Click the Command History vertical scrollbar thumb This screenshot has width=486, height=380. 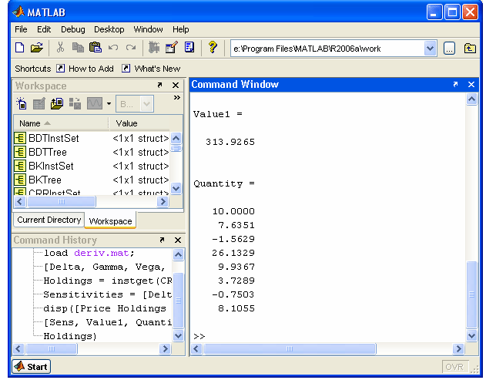pyautogui.click(x=178, y=300)
